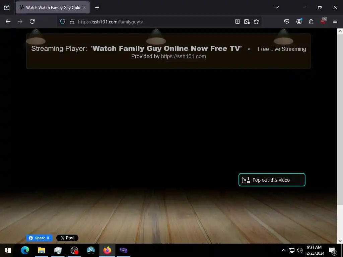343x257 pixels.
Task: Save page to Pocket
Action: pyautogui.click(x=287, y=21)
